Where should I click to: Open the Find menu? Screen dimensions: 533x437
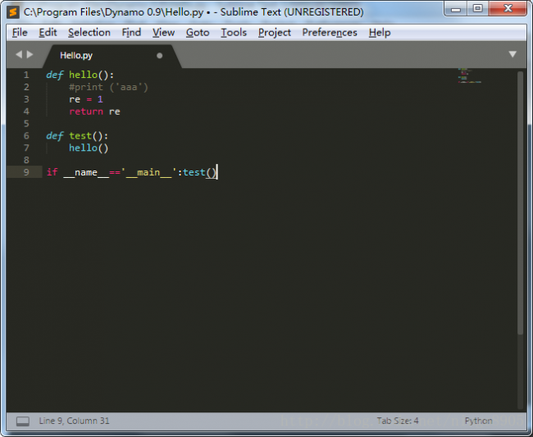coord(131,33)
